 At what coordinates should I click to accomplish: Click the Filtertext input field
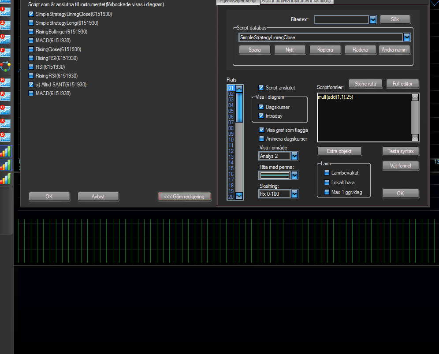coord(342,19)
